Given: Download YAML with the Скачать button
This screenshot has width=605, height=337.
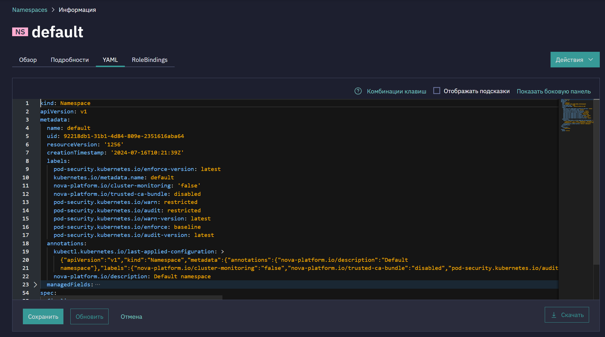Looking at the screenshot, I should click(567, 315).
